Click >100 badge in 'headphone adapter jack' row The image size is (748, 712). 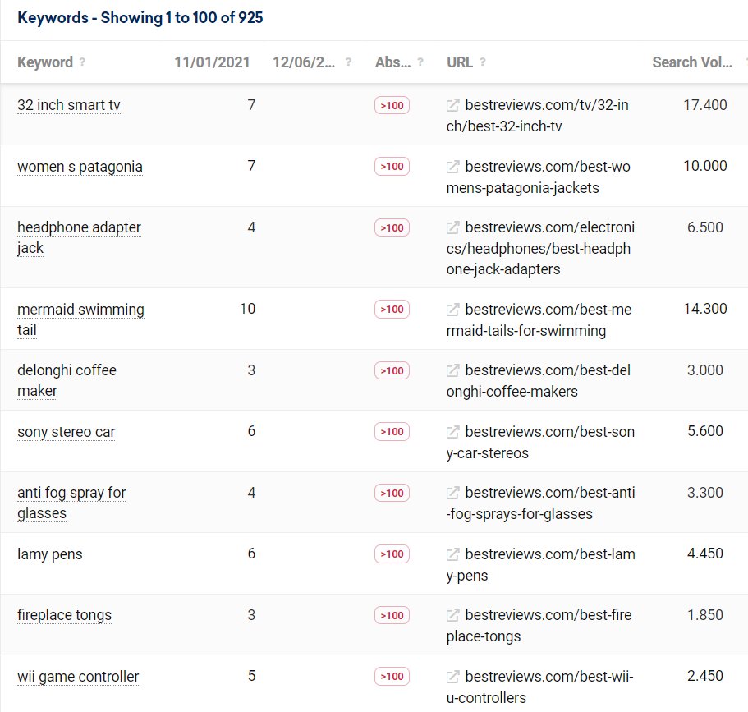[392, 228]
